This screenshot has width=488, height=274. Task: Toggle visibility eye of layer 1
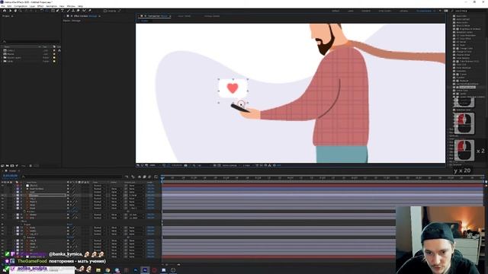[2, 186]
